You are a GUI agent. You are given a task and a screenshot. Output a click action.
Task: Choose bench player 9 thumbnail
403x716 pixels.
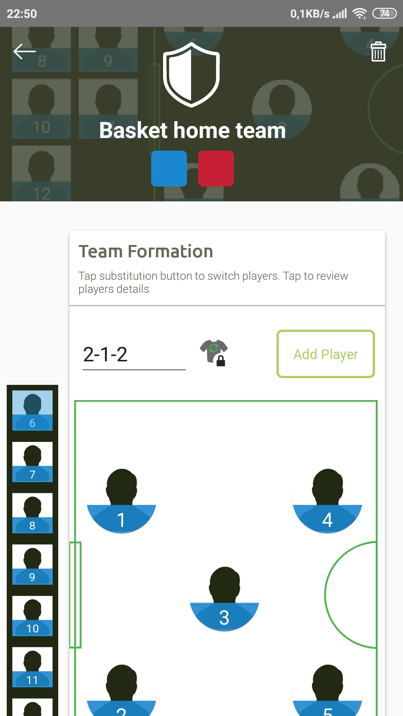pyautogui.click(x=32, y=565)
